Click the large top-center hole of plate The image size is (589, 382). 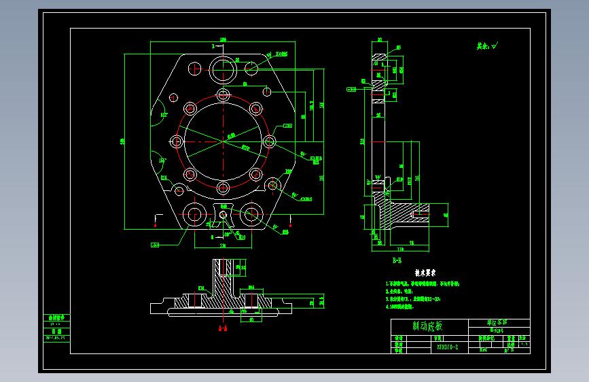[223, 69]
